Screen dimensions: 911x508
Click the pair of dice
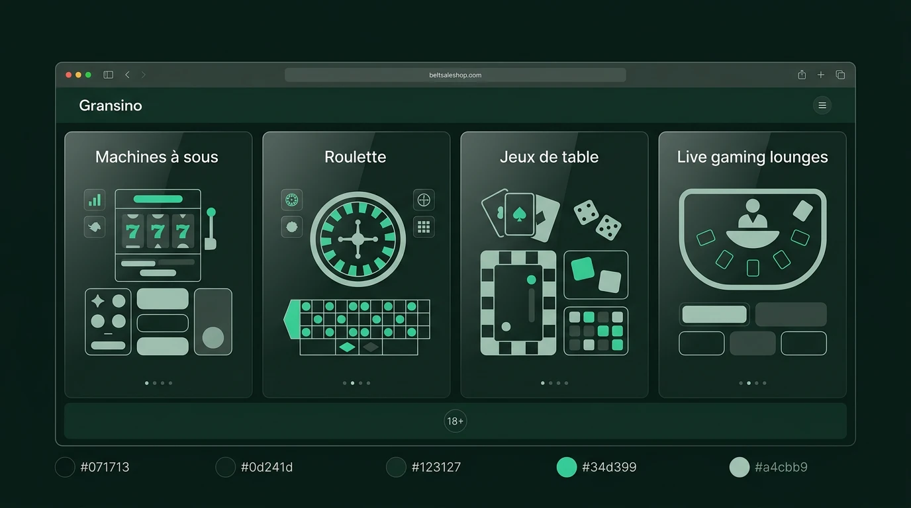point(598,220)
